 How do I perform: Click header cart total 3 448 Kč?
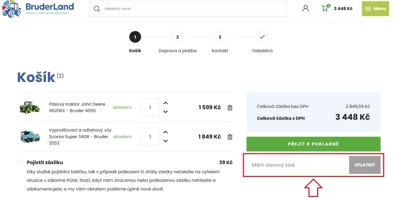(x=343, y=8)
